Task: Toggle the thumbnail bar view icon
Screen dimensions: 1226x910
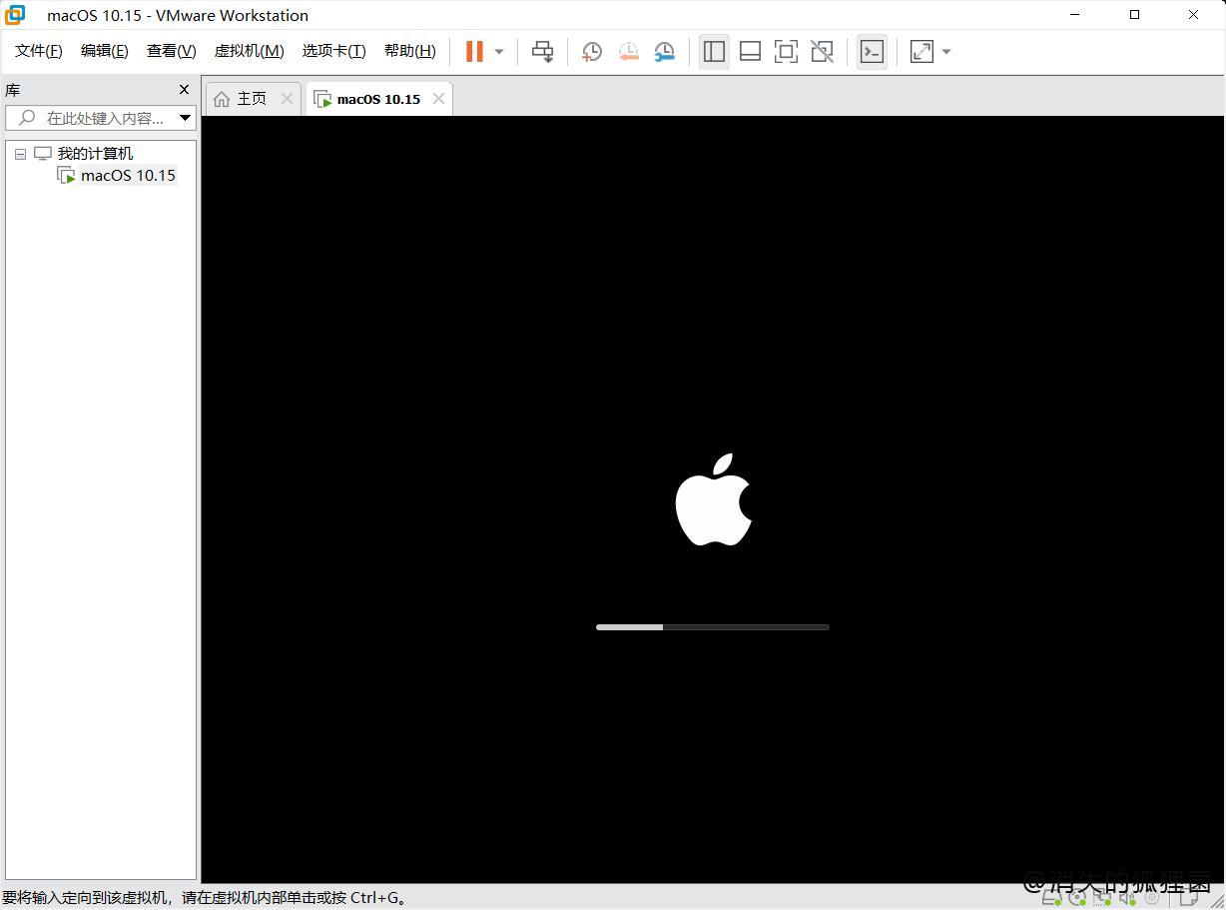Action: coord(750,51)
